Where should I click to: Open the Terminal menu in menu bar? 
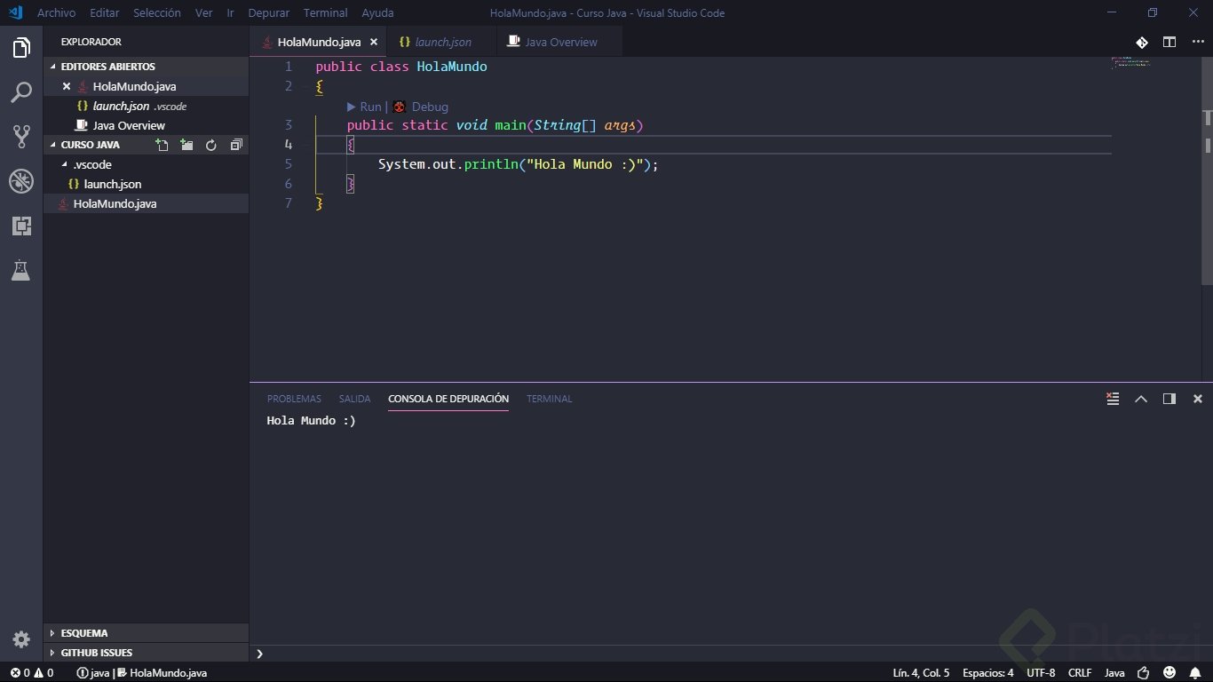point(326,13)
